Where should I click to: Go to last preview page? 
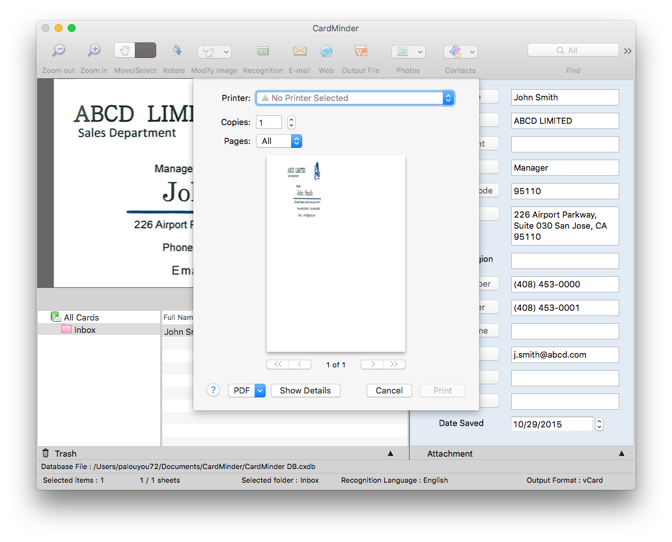click(395, 364)
